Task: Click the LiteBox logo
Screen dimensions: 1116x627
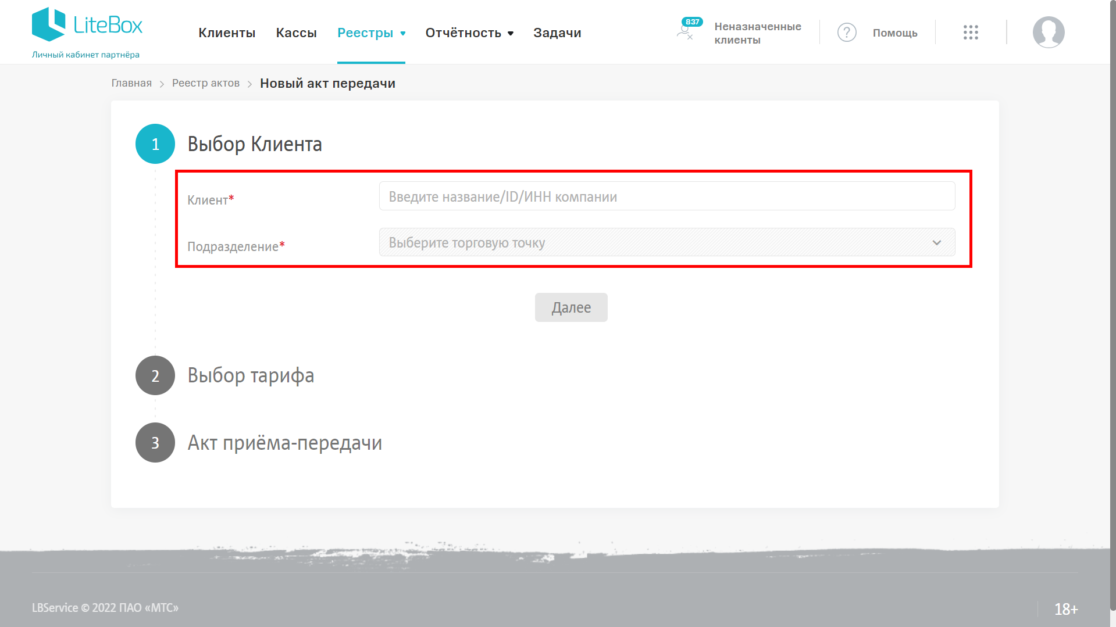Action: (87, 24)
